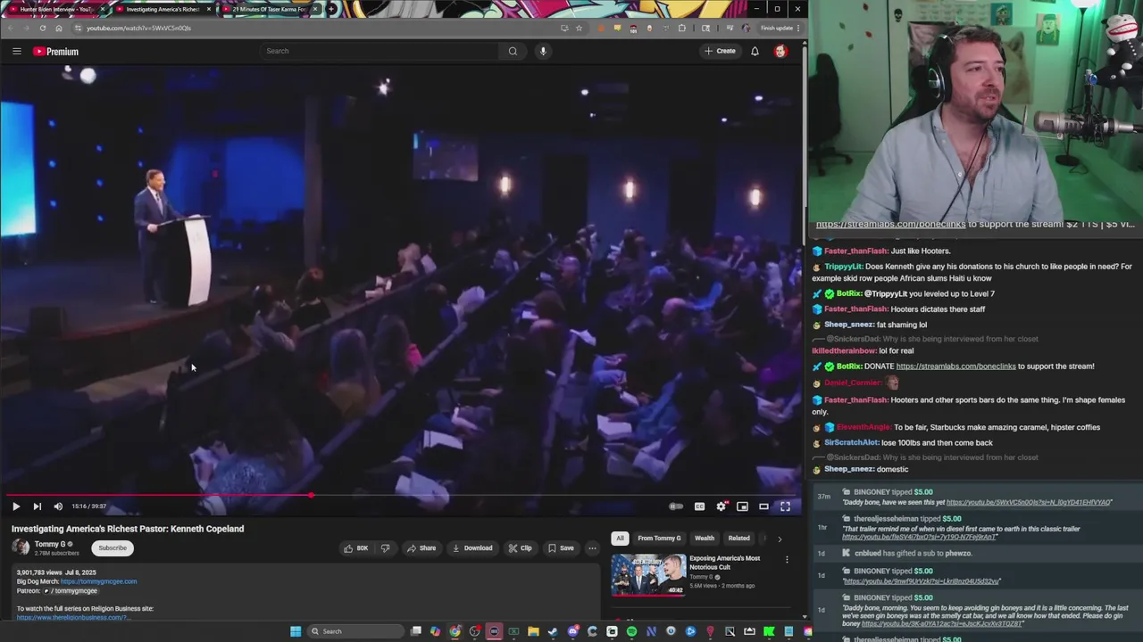This screenshot has height=642, width=1143.
Task: Go to the YouTube Premium home logo
Action: pos(56,52)
